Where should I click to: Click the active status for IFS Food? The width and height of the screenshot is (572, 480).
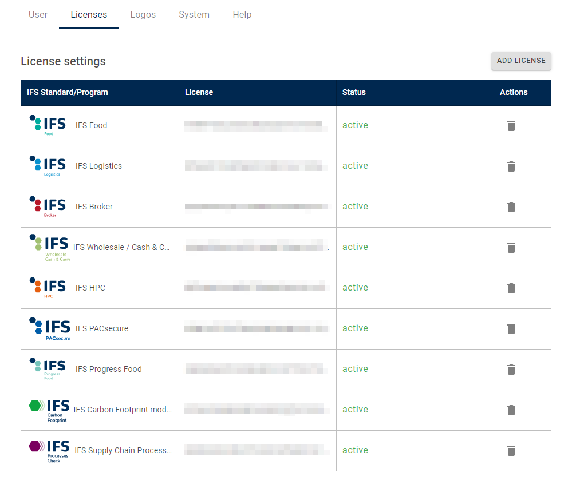pos(356,125)
